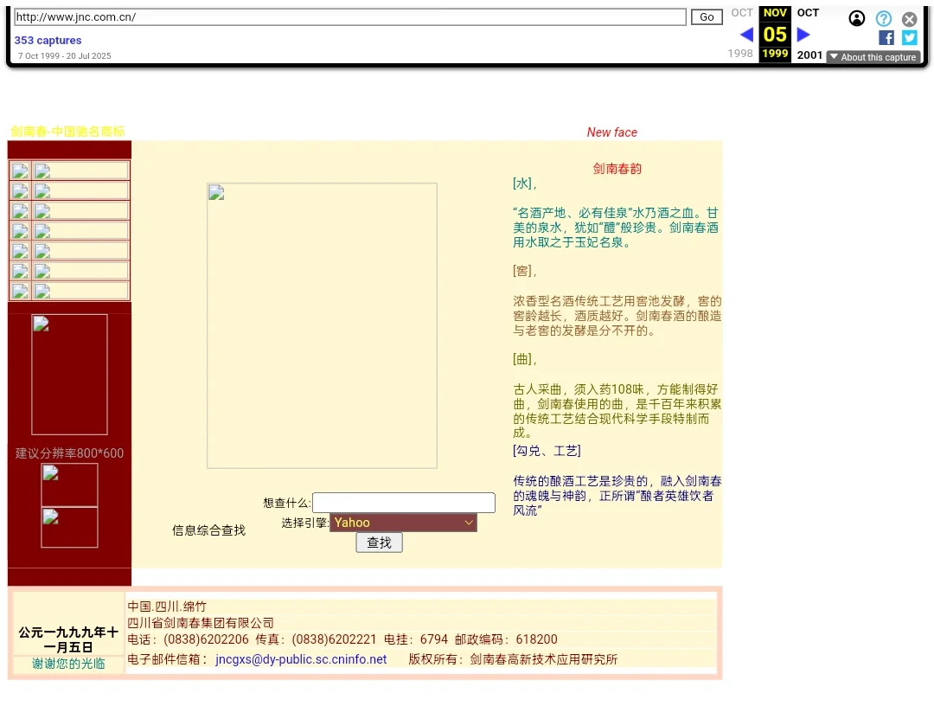Open the Wayback Machine help icon
Viewport: 934px width, 719px height.
(884, 18)
